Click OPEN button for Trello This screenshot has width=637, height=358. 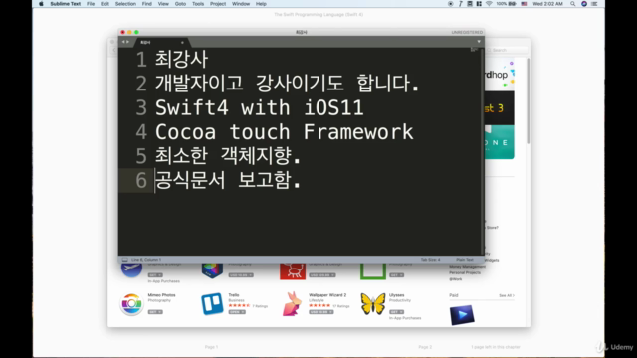pos(237,312)
